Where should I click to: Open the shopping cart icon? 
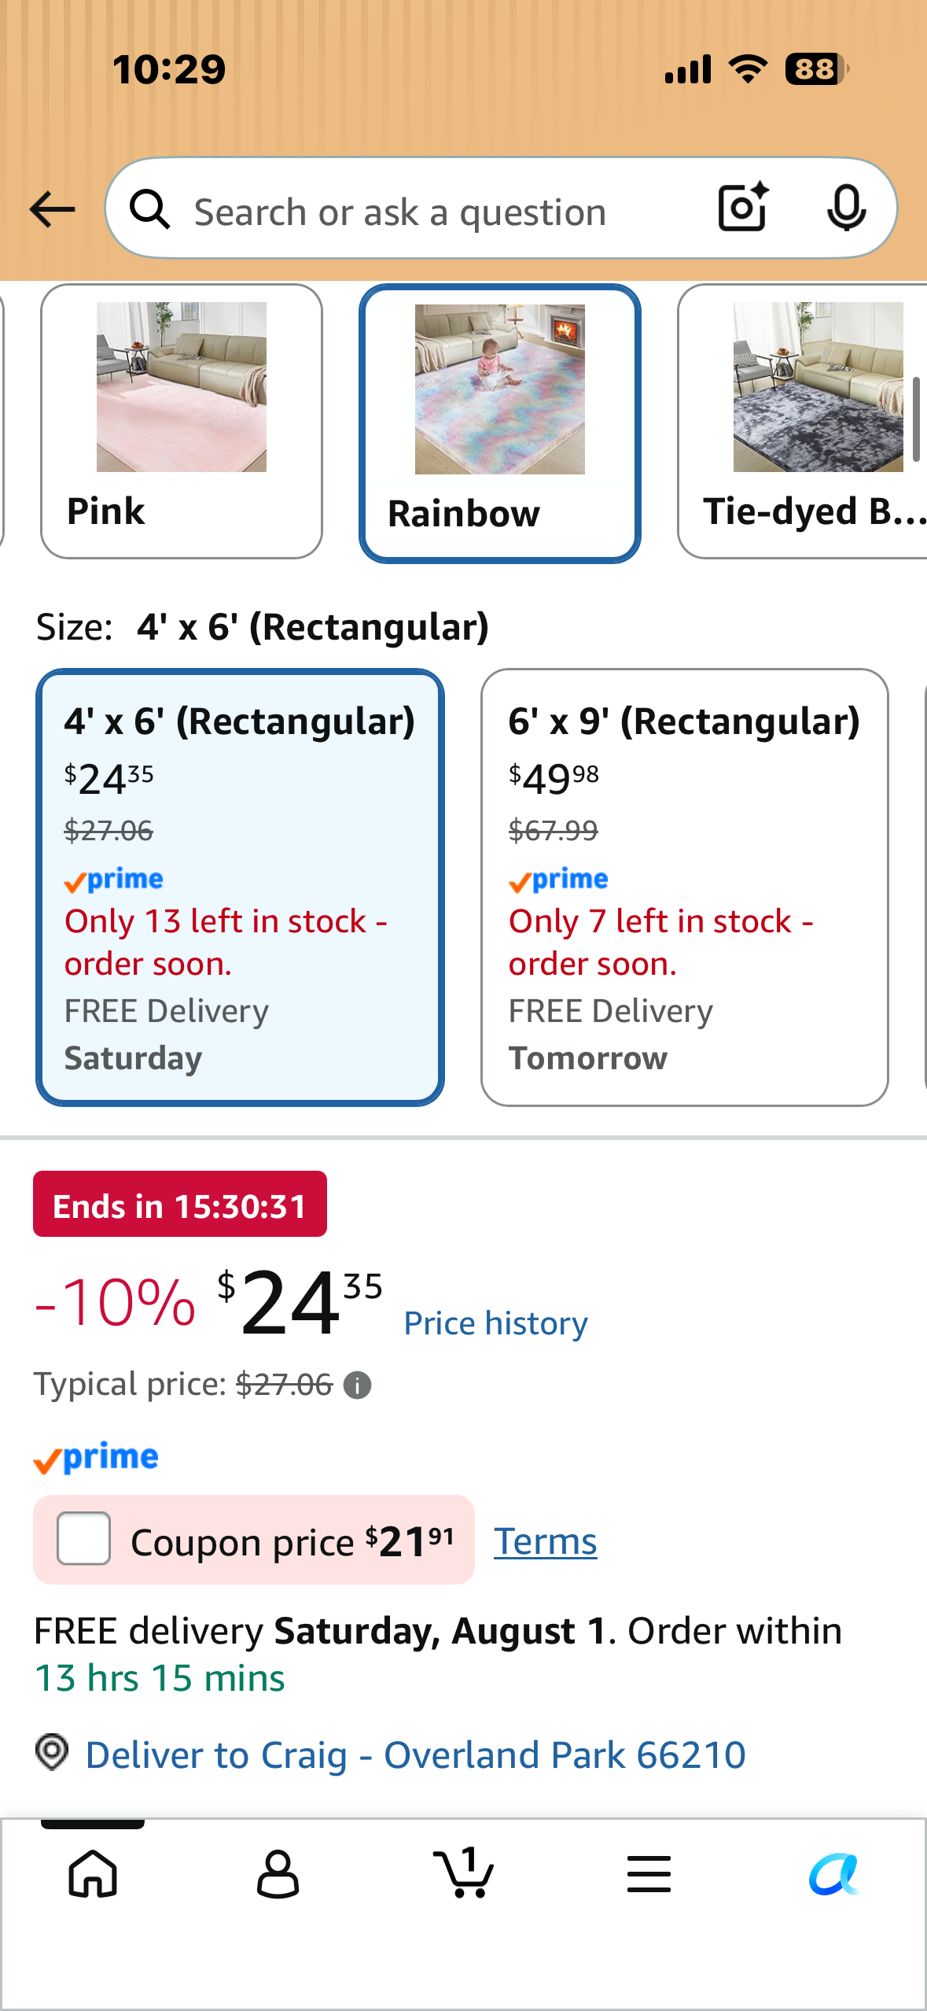(x=464, y=1872)
